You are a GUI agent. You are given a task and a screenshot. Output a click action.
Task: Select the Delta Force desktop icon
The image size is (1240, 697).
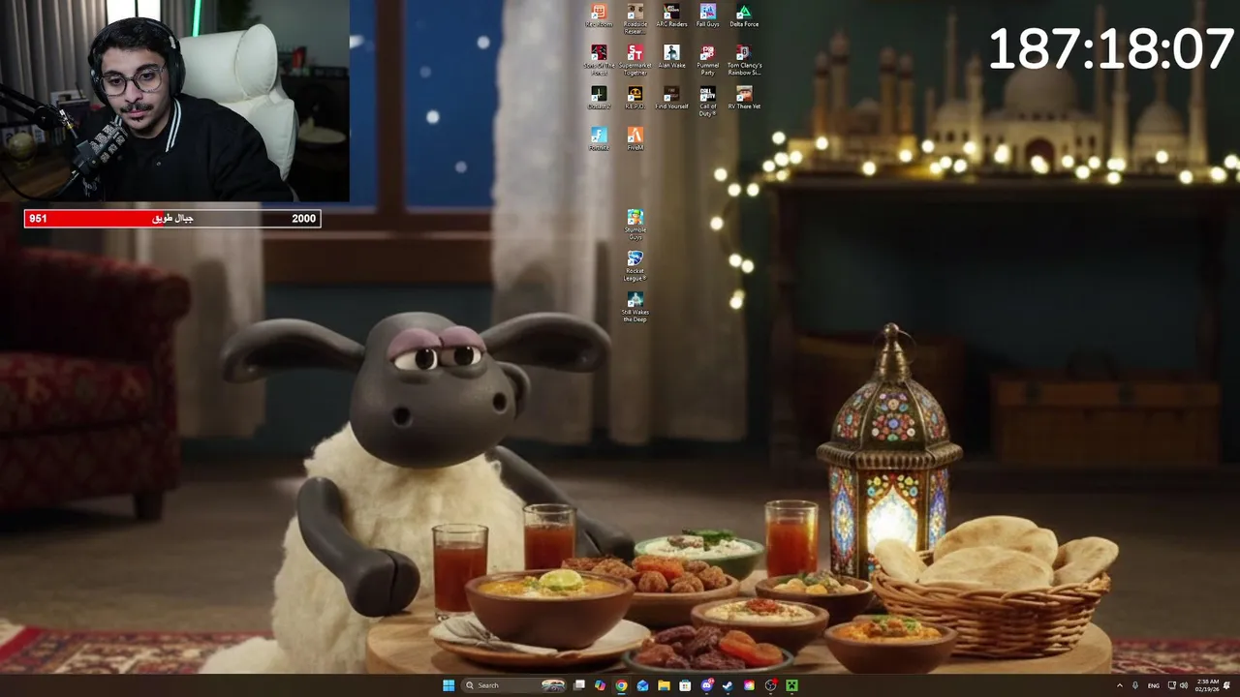(744, 15)
